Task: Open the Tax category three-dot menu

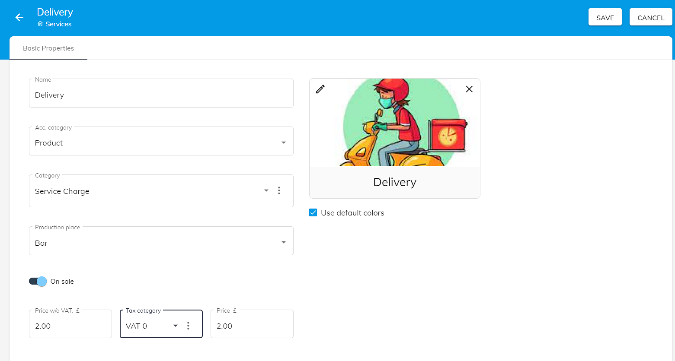Action: (x=188, y=326)
